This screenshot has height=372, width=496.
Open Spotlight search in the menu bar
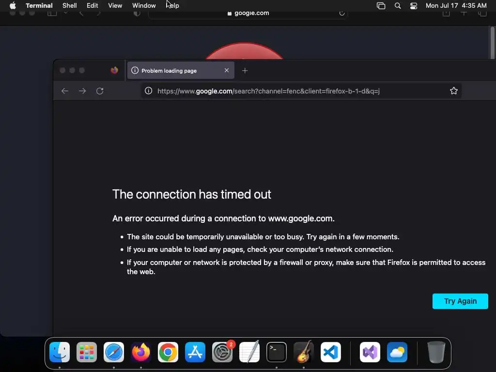pos(398,5)
